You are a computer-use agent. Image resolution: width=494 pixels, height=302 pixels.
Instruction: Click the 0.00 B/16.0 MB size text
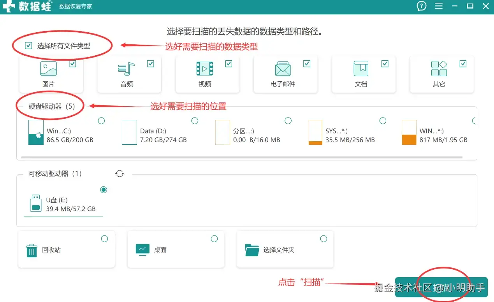[x=257, y=140]
